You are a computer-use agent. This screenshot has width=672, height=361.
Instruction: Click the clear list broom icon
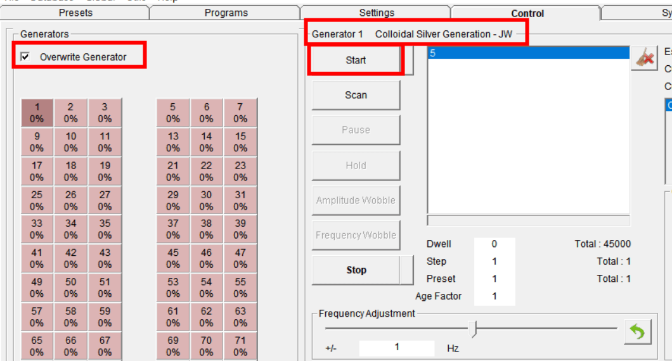[x=644, y=59]
